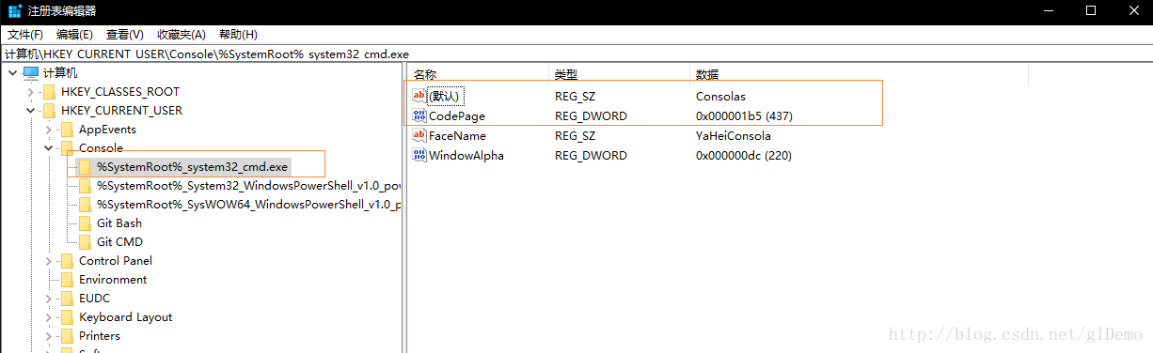Click the registry path address bar
Viewport: 1153px width, 353px height.
click(576, 54)
